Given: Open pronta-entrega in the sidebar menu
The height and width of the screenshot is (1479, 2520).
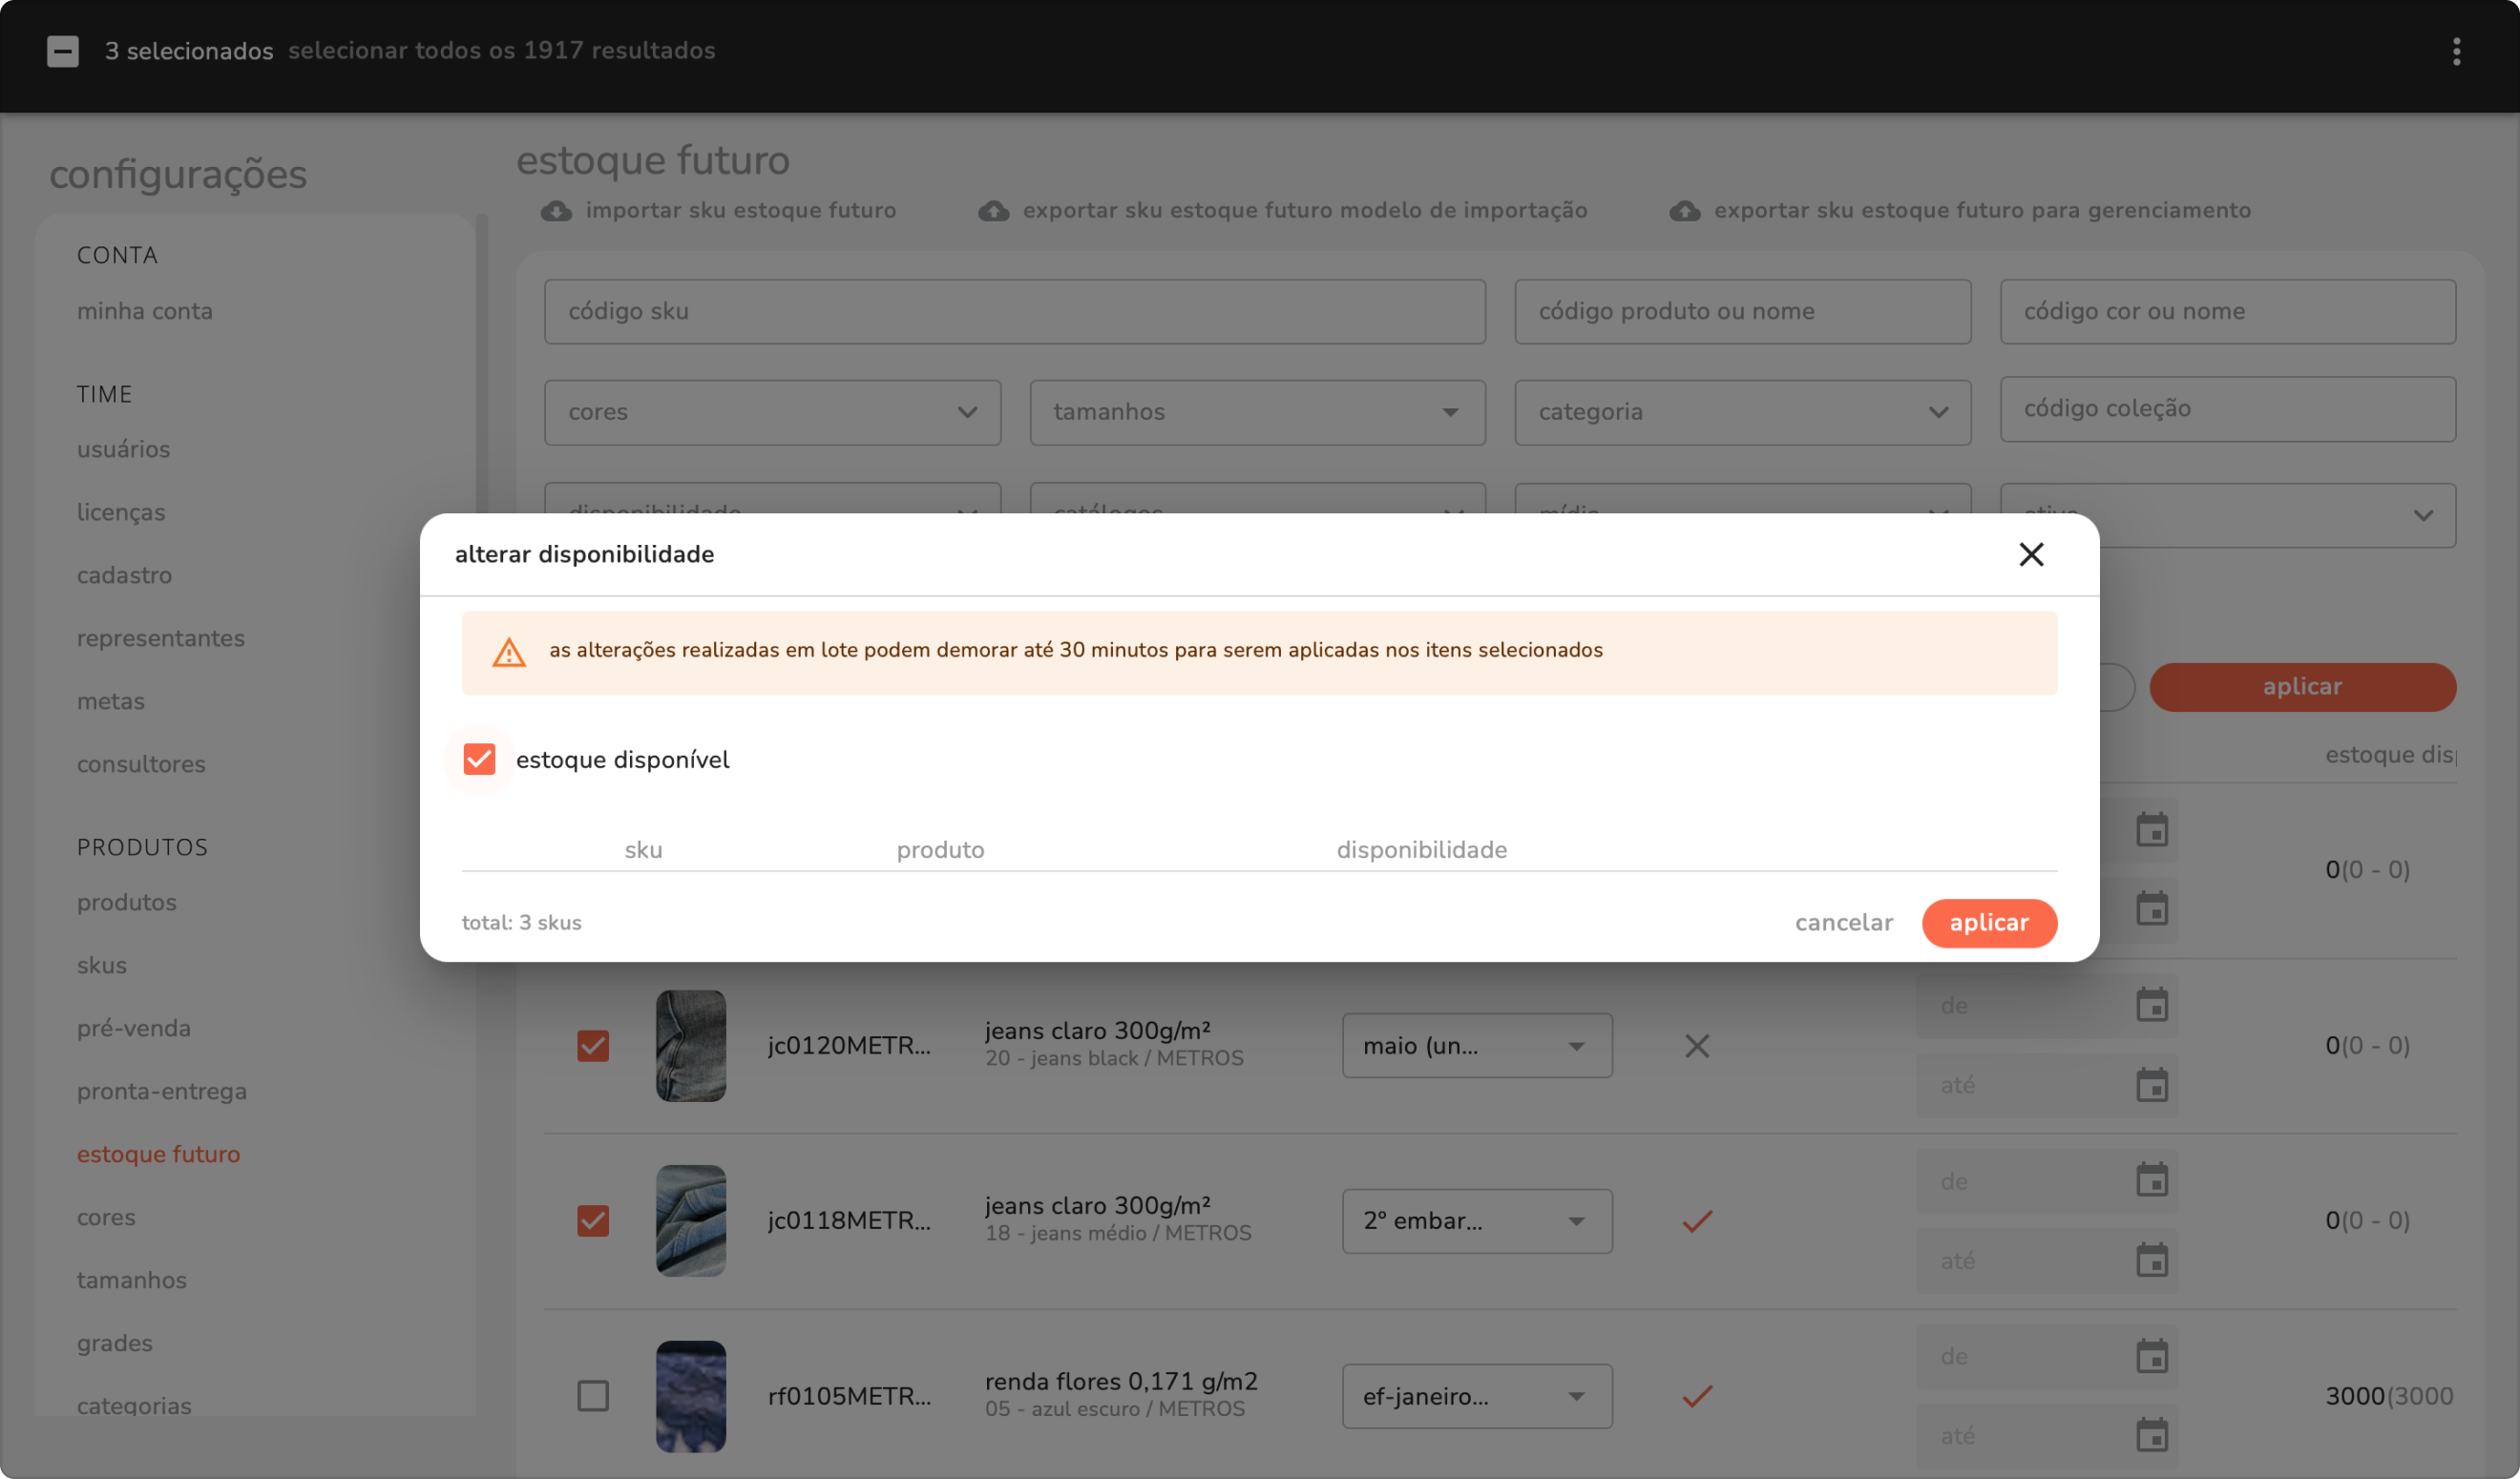Looking at the screenshot, I should tap(162, 1092).
